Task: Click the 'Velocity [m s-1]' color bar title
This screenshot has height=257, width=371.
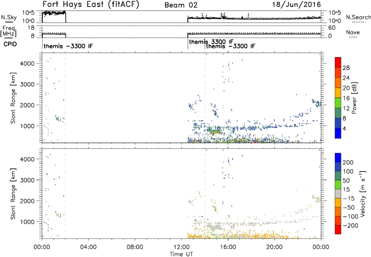Action: pyautogui.click(x=363, y=194)
